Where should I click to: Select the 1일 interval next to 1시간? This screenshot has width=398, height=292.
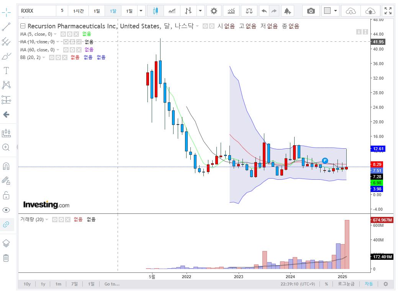coord(97,11)
